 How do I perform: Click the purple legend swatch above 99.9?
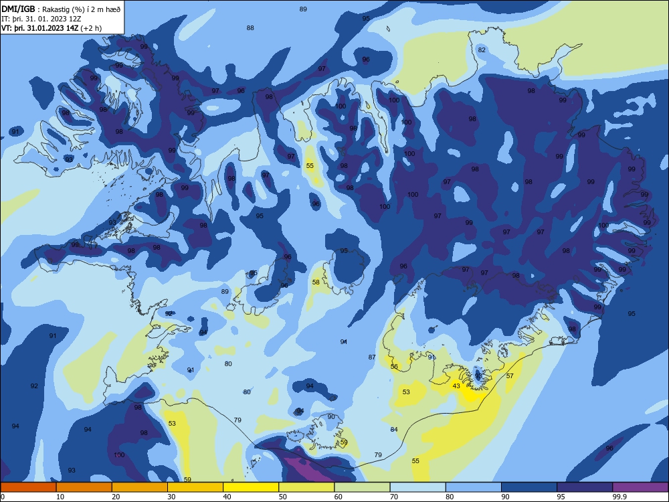640,487
